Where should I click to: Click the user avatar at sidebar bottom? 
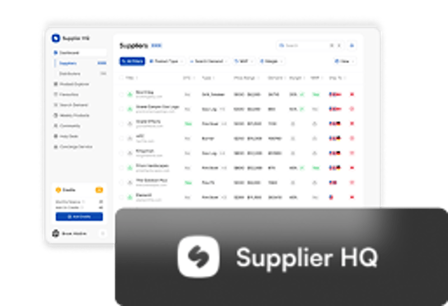pyautogui.click(x=55, y=233)
